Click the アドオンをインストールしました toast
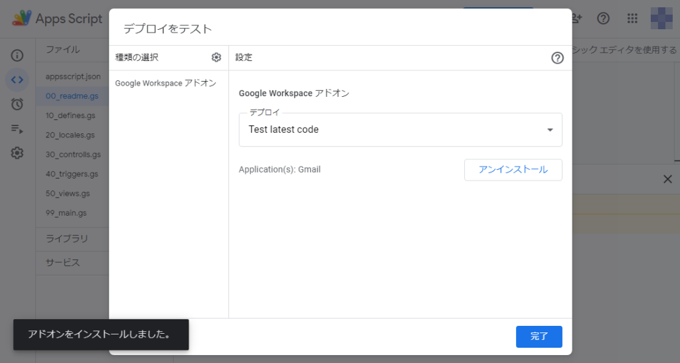 point(101,334)
